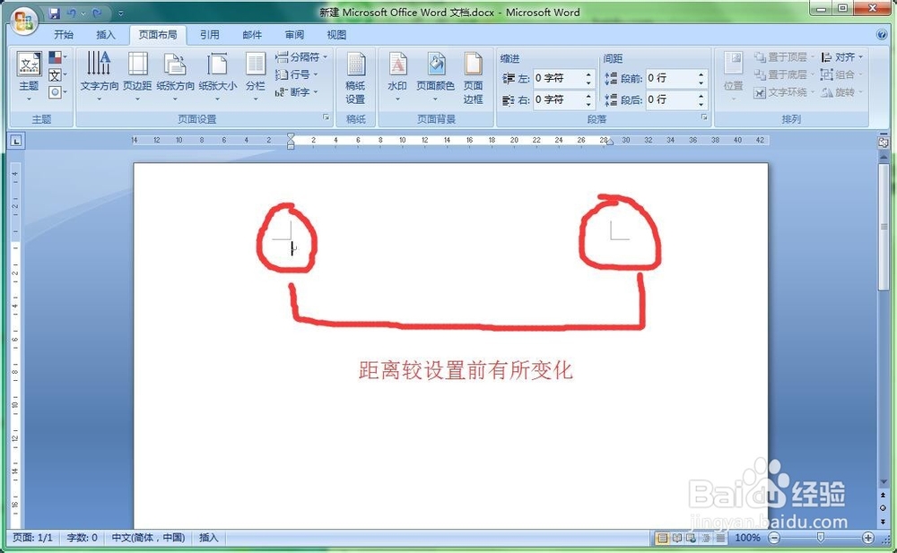Switch to the 插入 ribbon tab
Image resolution: width=897 pixels, height=553 pixels.
[106, 34]
